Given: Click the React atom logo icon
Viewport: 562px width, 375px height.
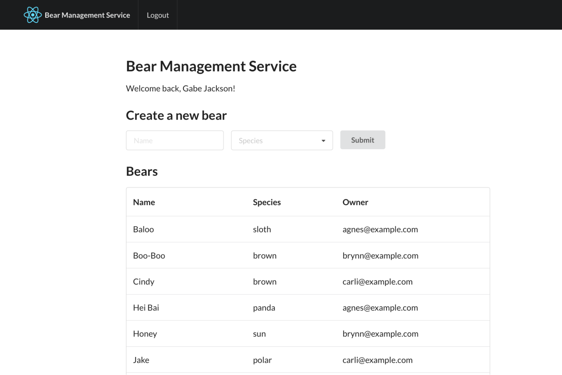Looking at the screenshot, I should [x=33, y=15].
